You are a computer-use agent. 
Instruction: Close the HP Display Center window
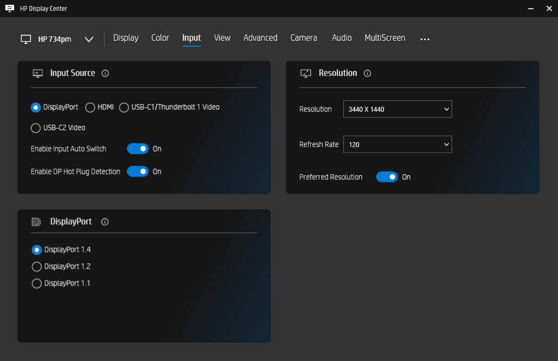click(549, 9)
